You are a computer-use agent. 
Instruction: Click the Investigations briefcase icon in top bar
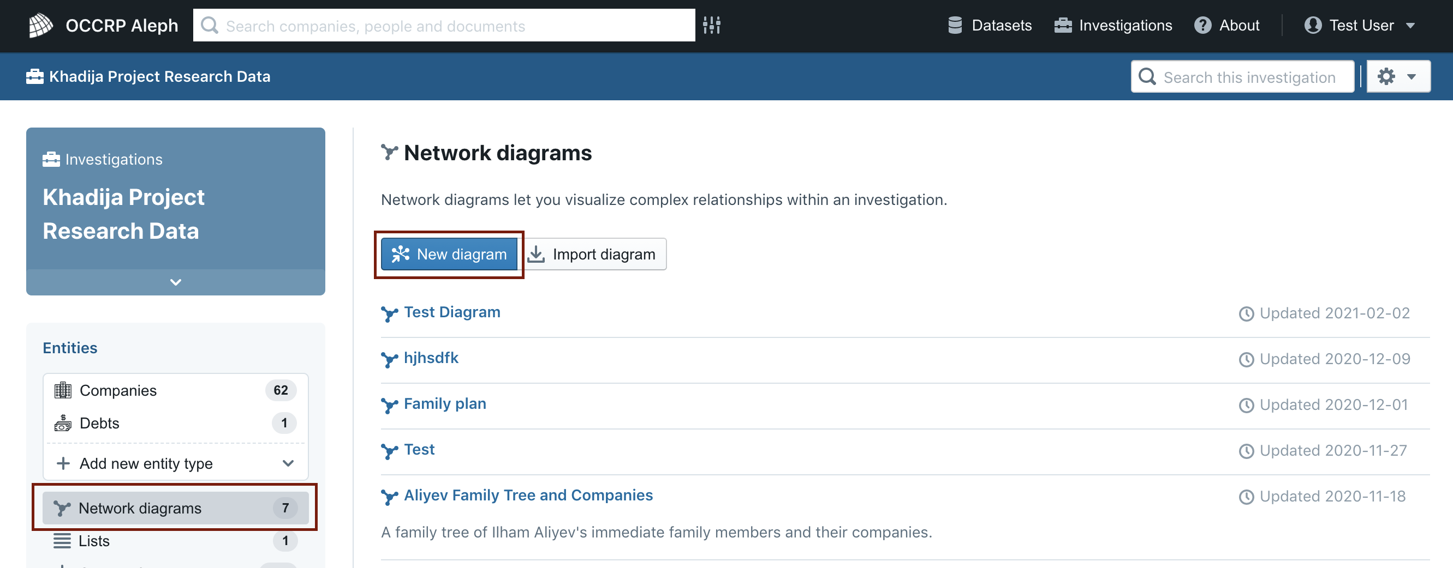coord(1063,26)
